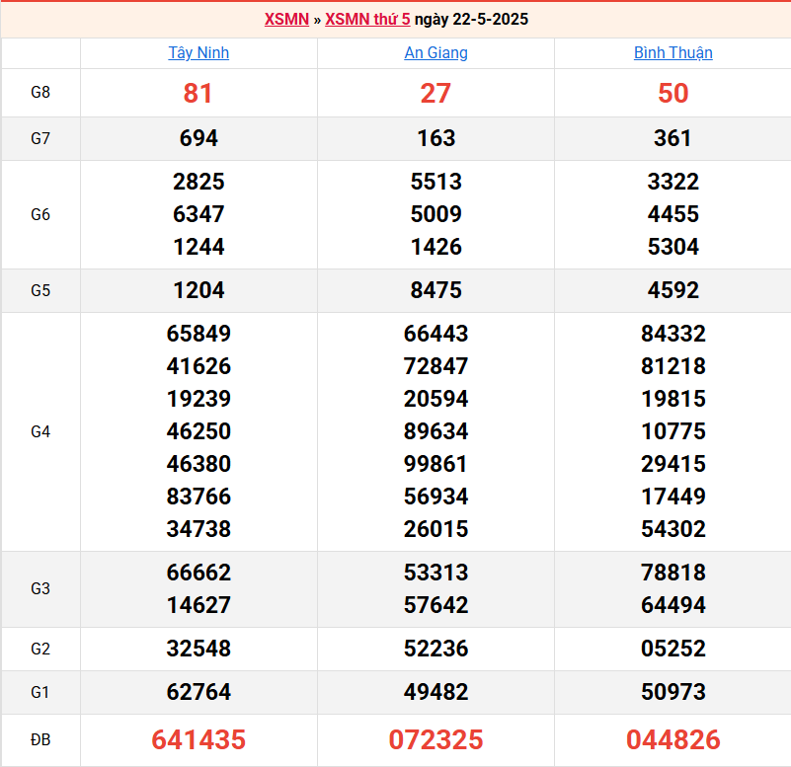Viewport: 791px width, 767px height.
Task: Click Bình Thuận G6 number 3322
Action: [x=672, y=182]
